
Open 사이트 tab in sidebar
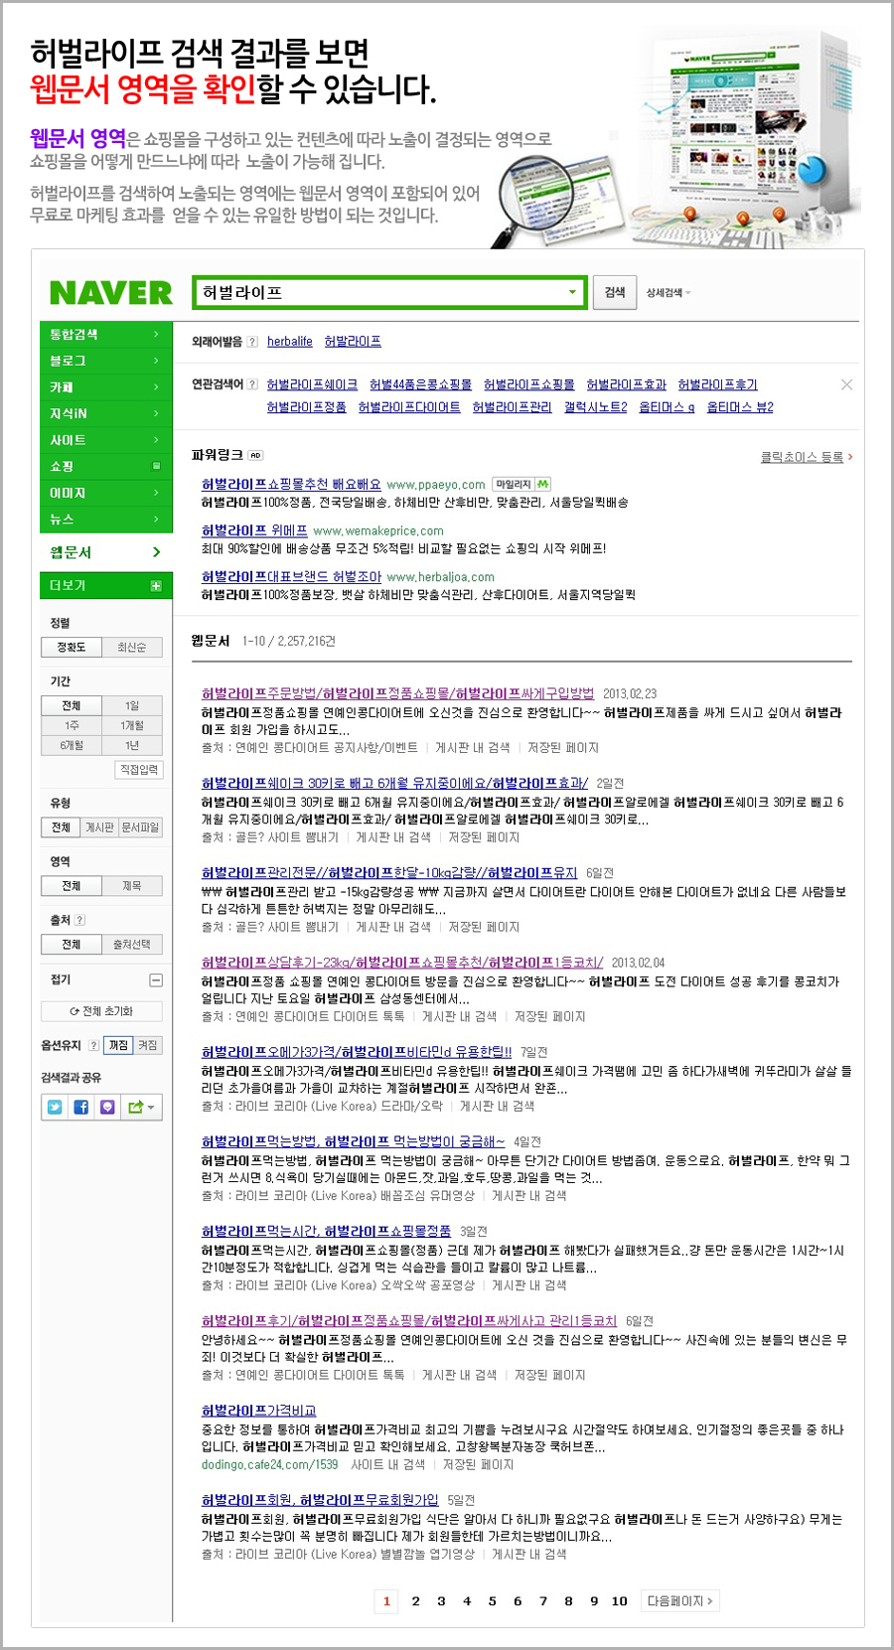tap(106, 440)
